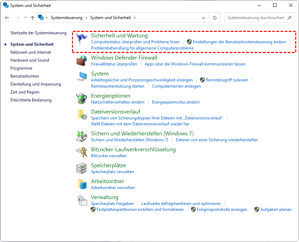Click Dateien von einer Sicherung wiederherstellen
The image size is (299, 242).
217,140
